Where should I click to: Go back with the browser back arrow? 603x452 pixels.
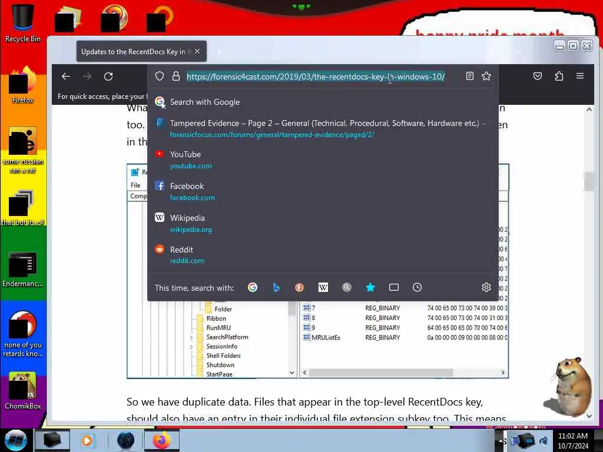click(66, 77)
